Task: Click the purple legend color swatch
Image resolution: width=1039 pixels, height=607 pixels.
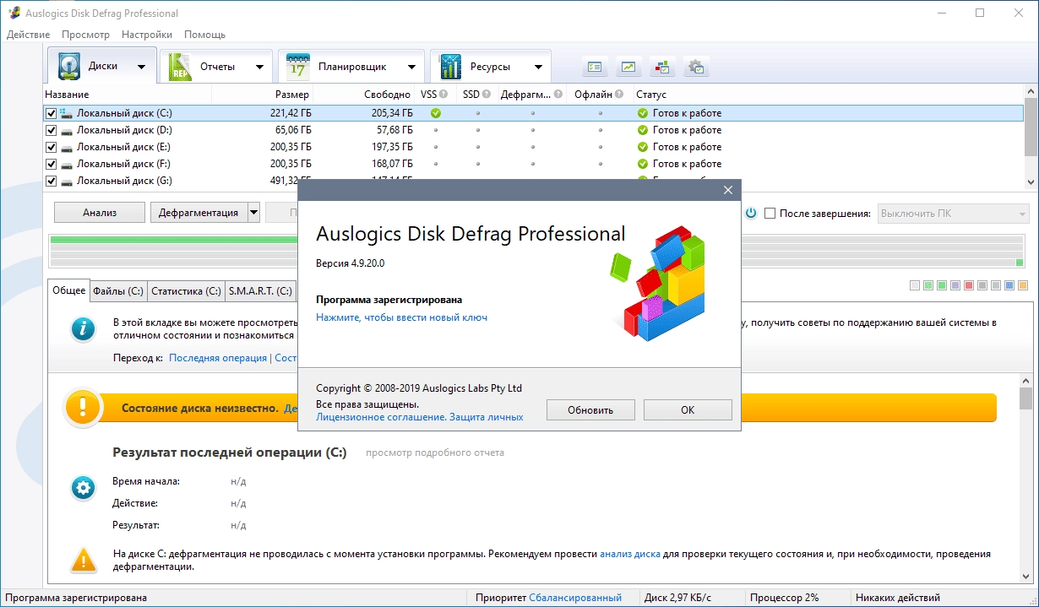Action: [x=955, y=286]
